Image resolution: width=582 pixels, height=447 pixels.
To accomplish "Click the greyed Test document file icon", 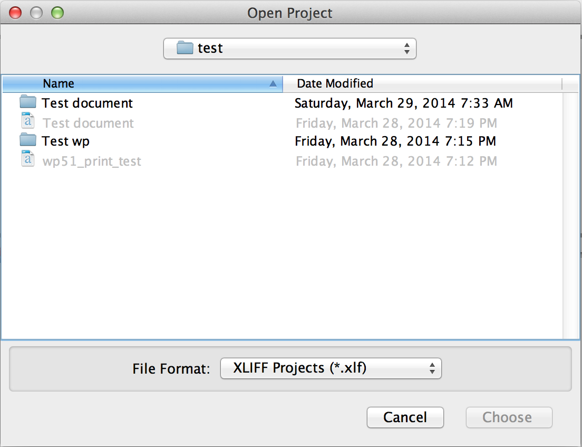I will pyautogui.click(x=27, y=122).
